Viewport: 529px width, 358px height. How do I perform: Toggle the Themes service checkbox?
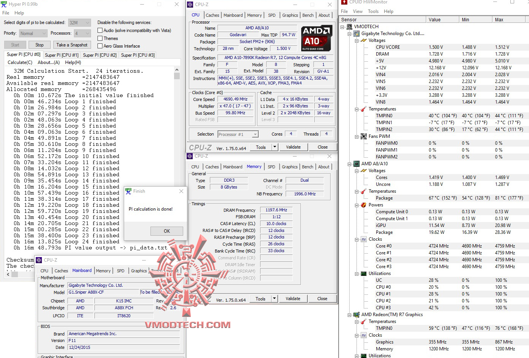click(100, 38)
